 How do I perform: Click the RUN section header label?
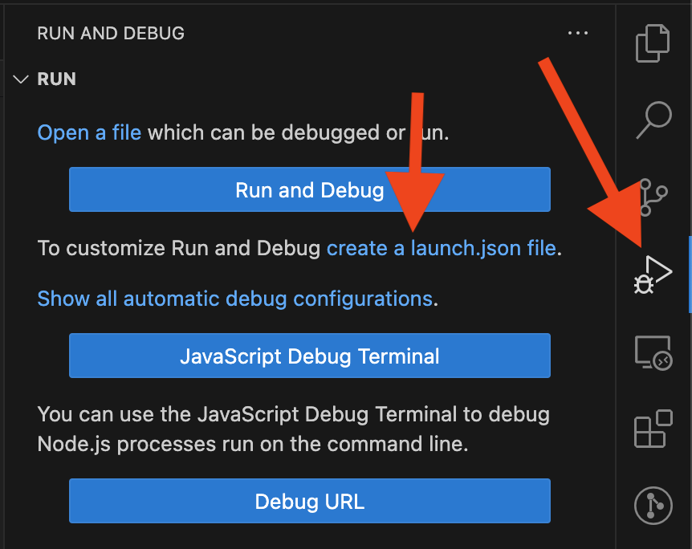(57, 79)
